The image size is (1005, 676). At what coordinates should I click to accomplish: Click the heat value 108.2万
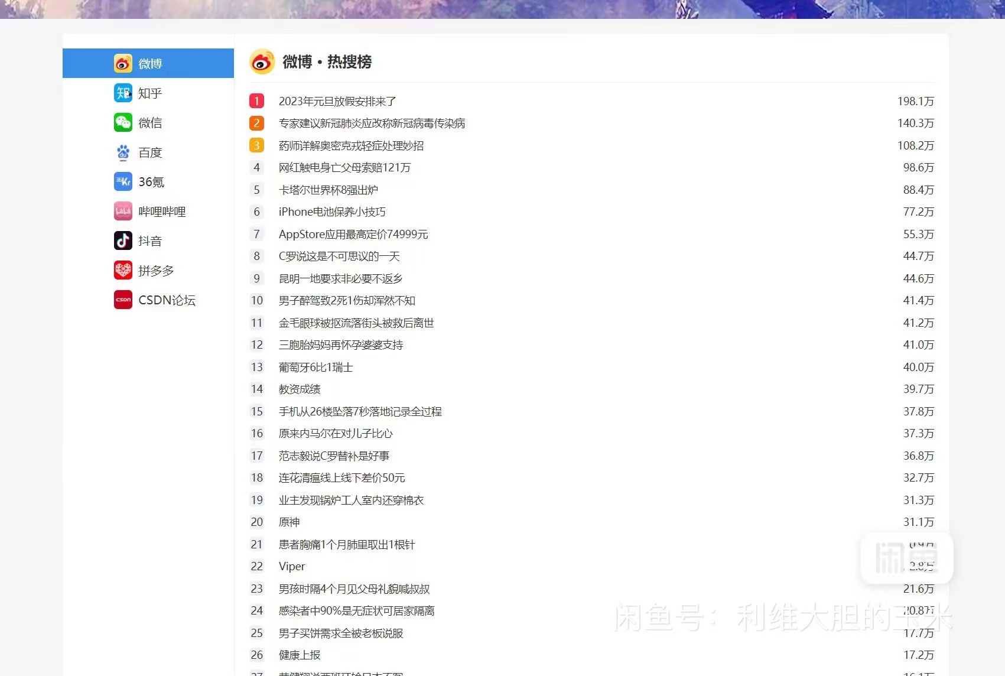coord(916,145)
